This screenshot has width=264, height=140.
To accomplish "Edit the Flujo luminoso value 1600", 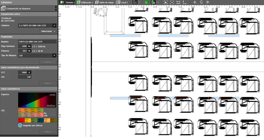I will coord(22,46).
